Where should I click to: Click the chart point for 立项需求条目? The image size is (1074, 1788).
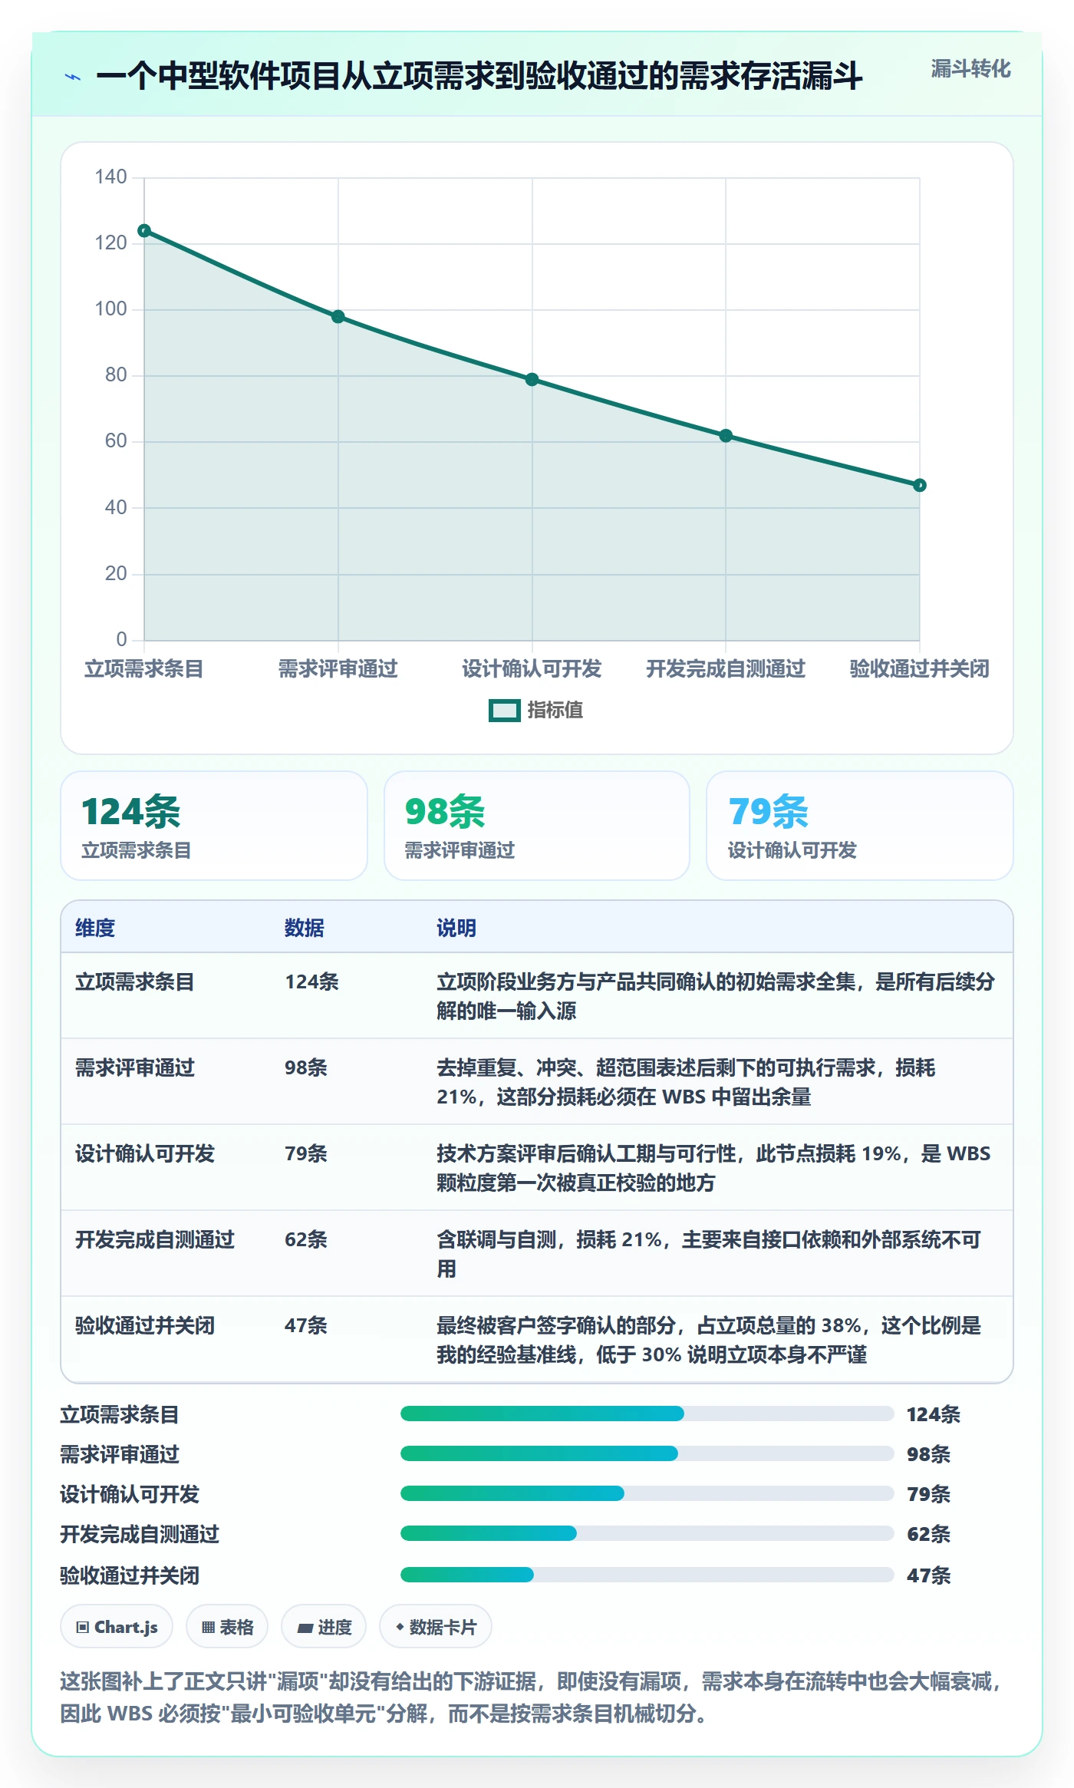[x=144, y=231]
